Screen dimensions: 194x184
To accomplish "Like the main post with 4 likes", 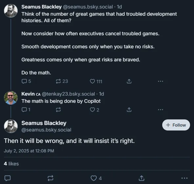I will click(x=96, y=178).
